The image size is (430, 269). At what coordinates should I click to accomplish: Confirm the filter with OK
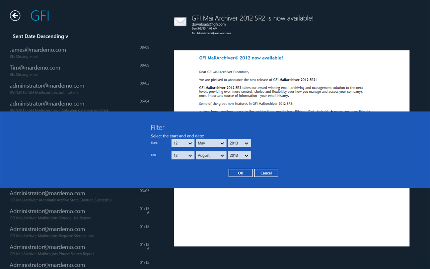point(241,173)
